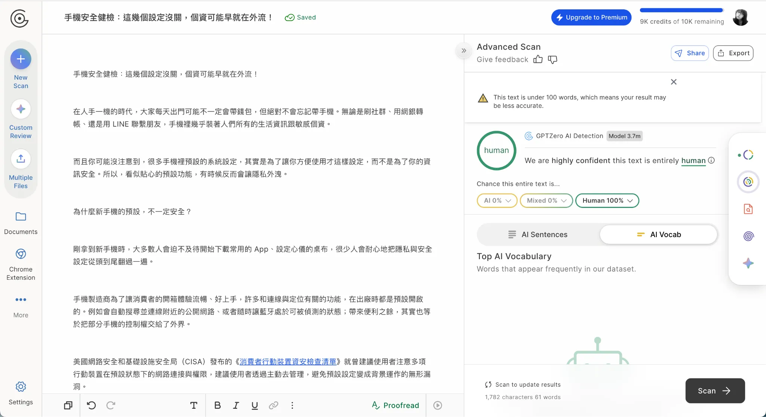Click the play audio button in toolbar

pyautogui.click(x=438, y=405)
